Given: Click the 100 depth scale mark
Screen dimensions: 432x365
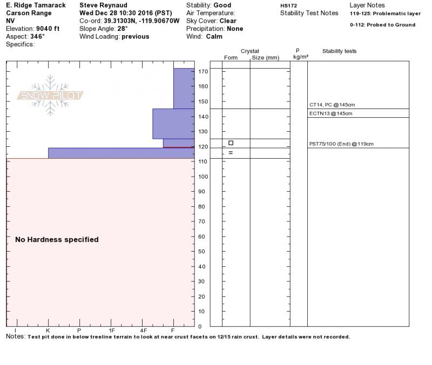Looking at the screenshot, I should [x=203, y=177].
